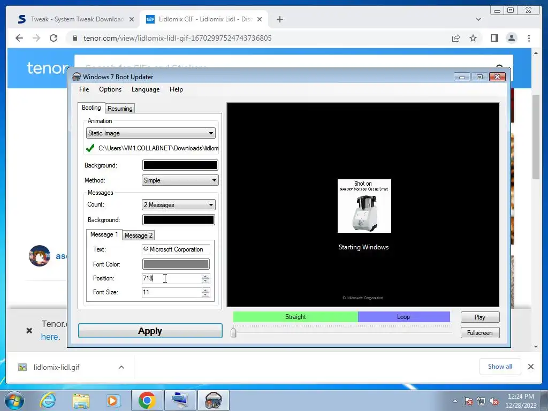The height and width of the screenshot is (411, 548).
Task: Click the Boot Updater taskbar icon
Action: pyautogui.click(x=213, y=400)
